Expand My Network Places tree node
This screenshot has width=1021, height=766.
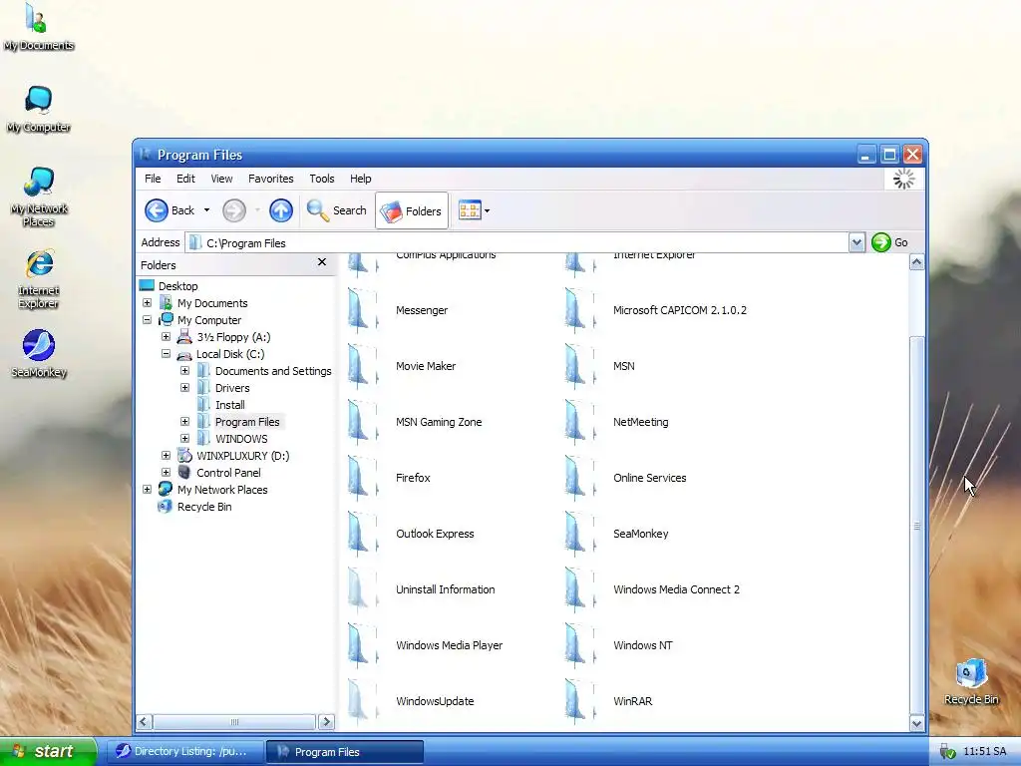tap(148, 489)
